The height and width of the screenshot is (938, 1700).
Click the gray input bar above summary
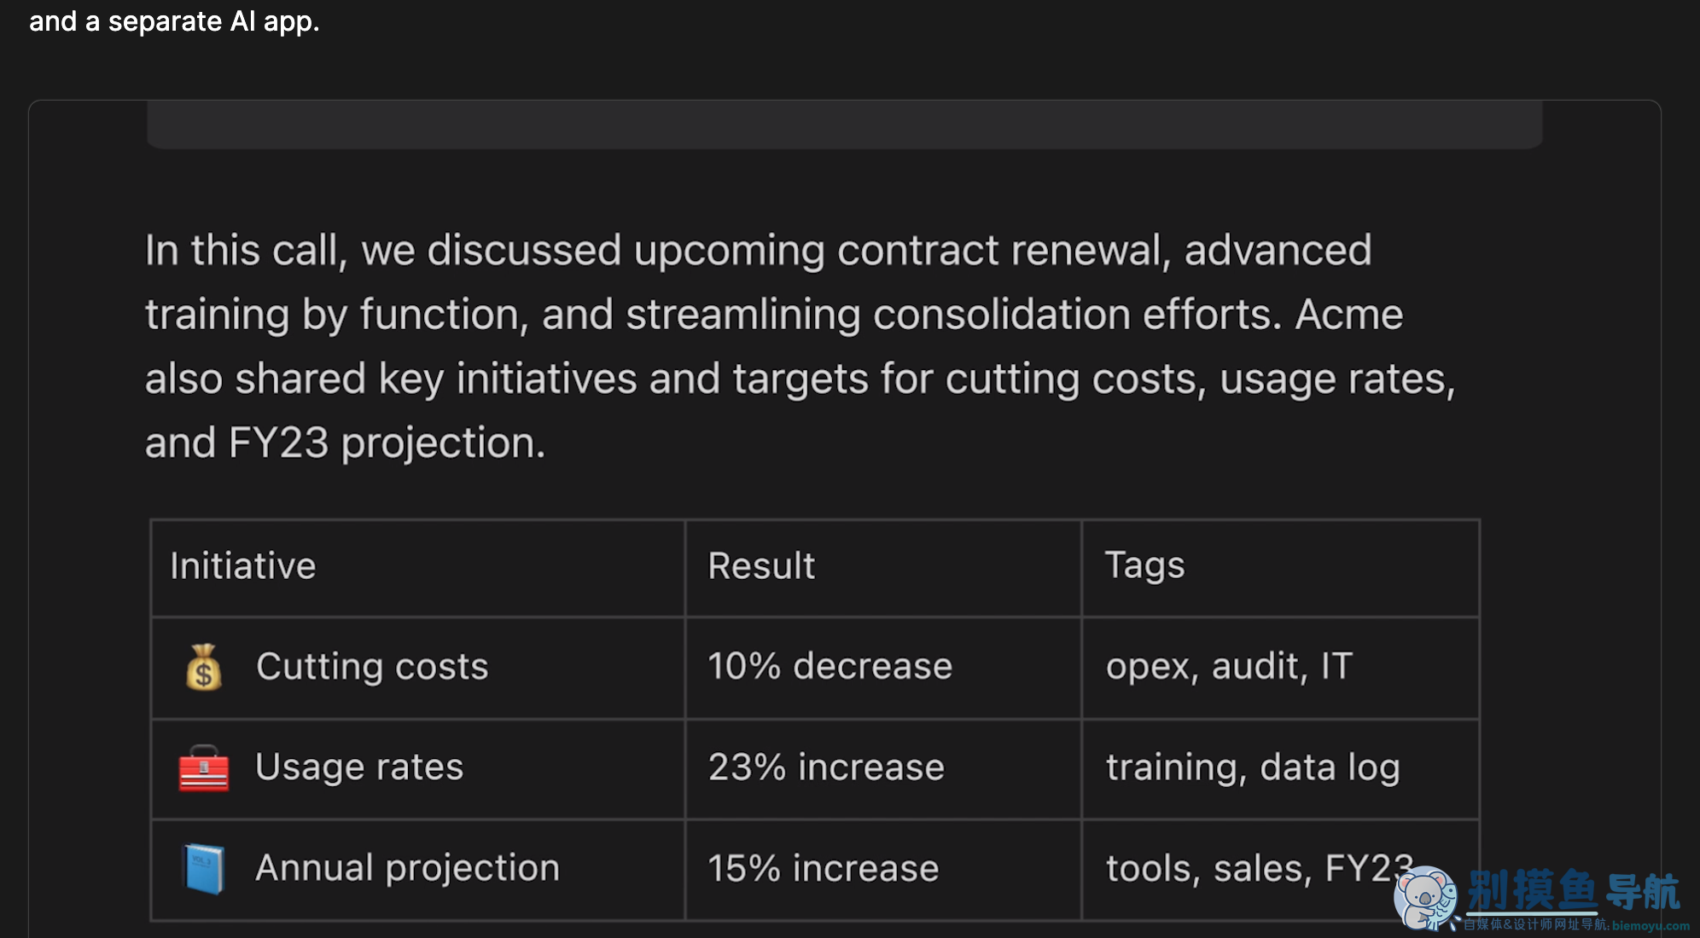tap(845, 124)
